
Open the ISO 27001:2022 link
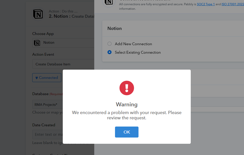233,4
